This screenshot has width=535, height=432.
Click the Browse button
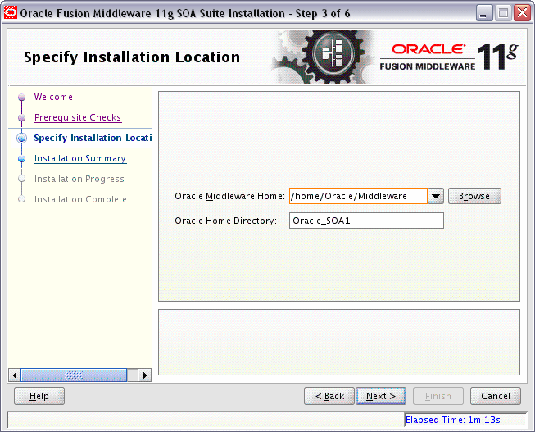[474, 196]
